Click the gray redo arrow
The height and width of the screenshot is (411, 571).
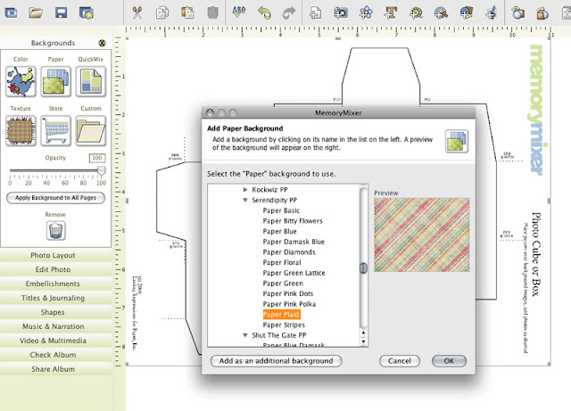pos(289,12)
